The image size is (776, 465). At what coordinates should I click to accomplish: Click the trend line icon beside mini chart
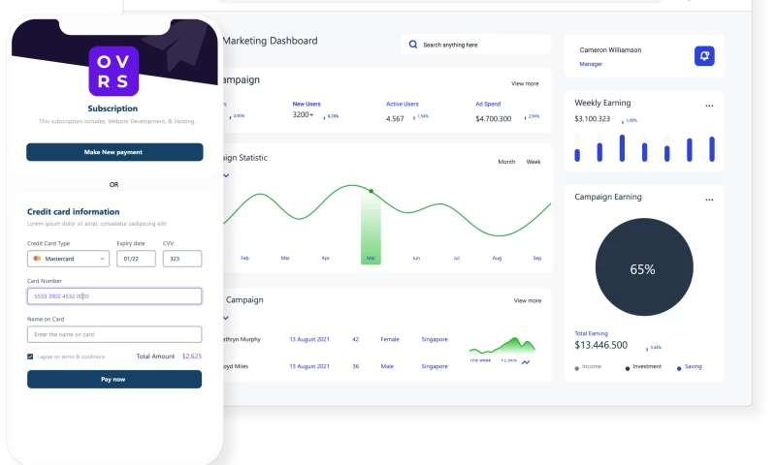pos(526,362)
